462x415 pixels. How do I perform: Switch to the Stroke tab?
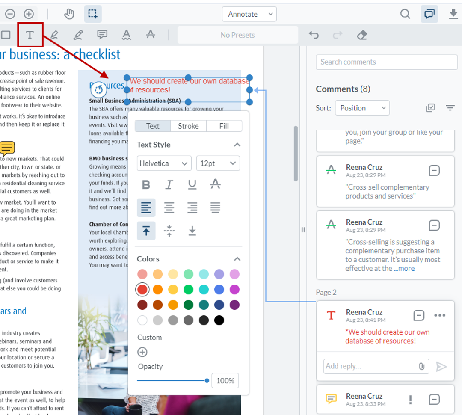[x=188, y=126]
